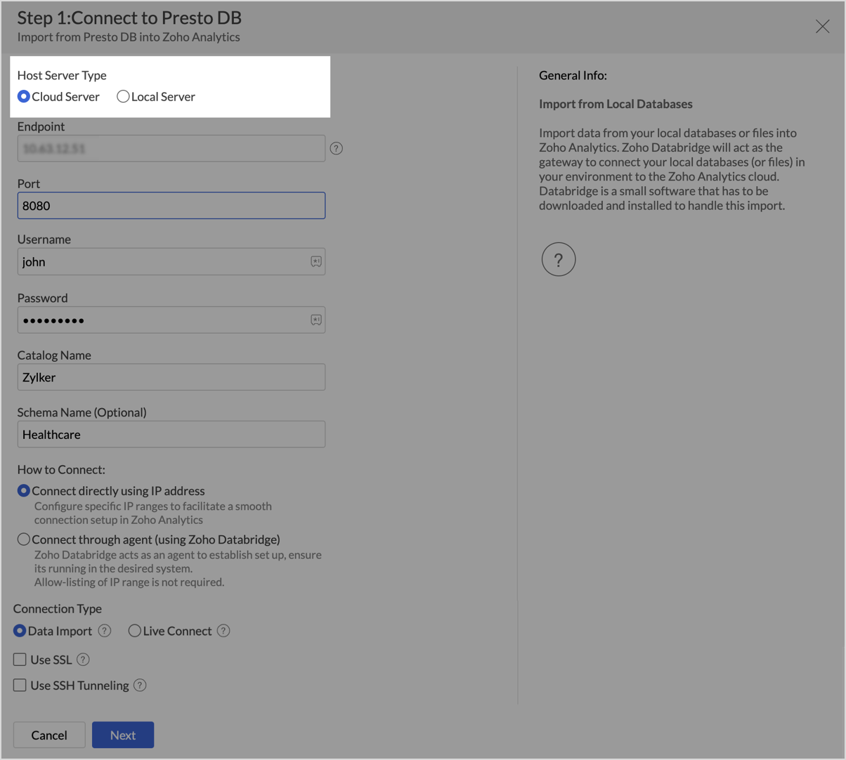Open the Live Connect help tooltip icon
Viewport: 846px width, 760px height.
tap(223, 631)
